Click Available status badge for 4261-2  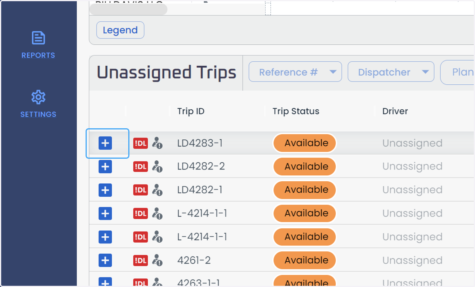[x=304, y=260]
